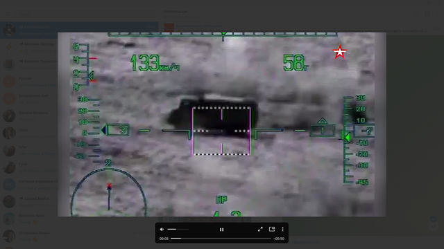Open the Colonelcassad chat in the list
Screen dimensions: 444x249
79,30
